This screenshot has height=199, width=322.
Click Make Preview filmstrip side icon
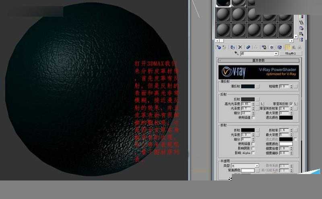301,23
